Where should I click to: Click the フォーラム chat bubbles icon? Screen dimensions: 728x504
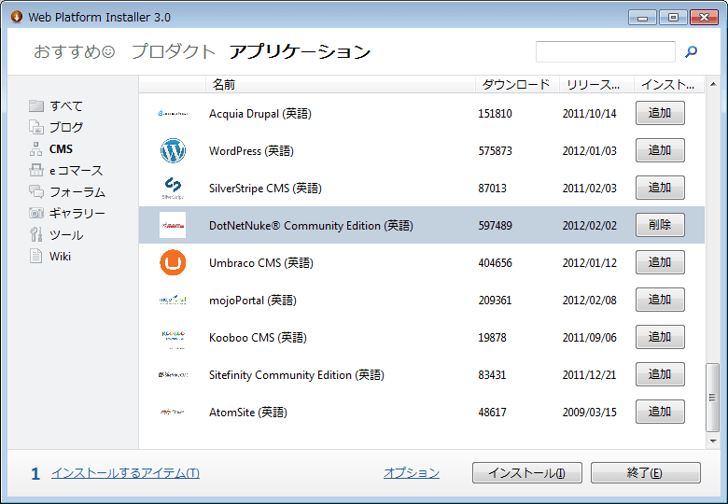[x=36, y=191]
